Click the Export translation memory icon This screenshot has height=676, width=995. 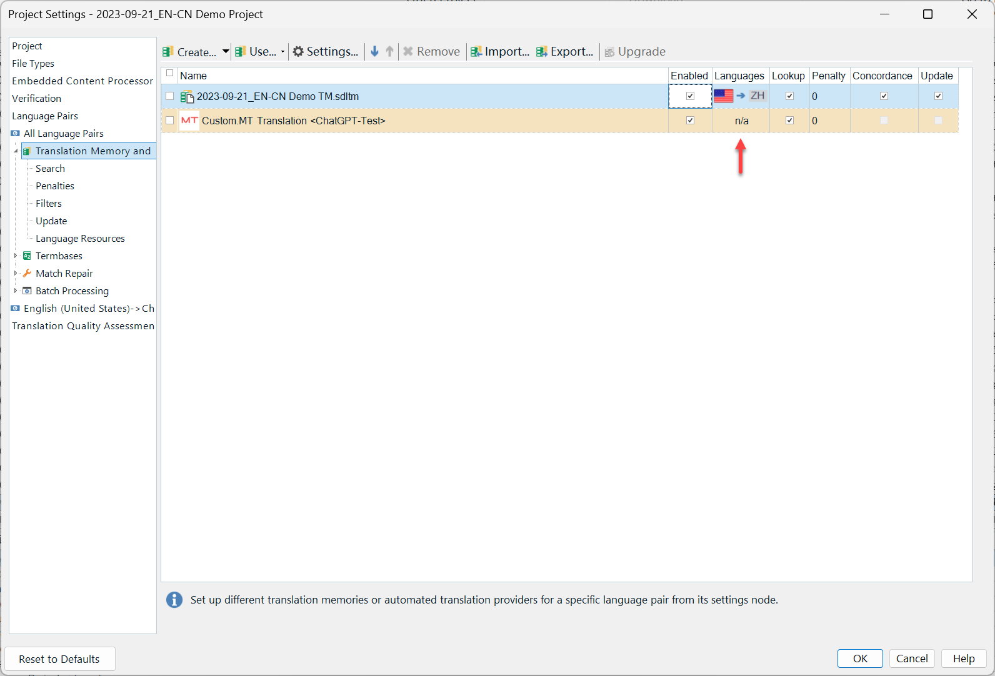tap(542, 52)
